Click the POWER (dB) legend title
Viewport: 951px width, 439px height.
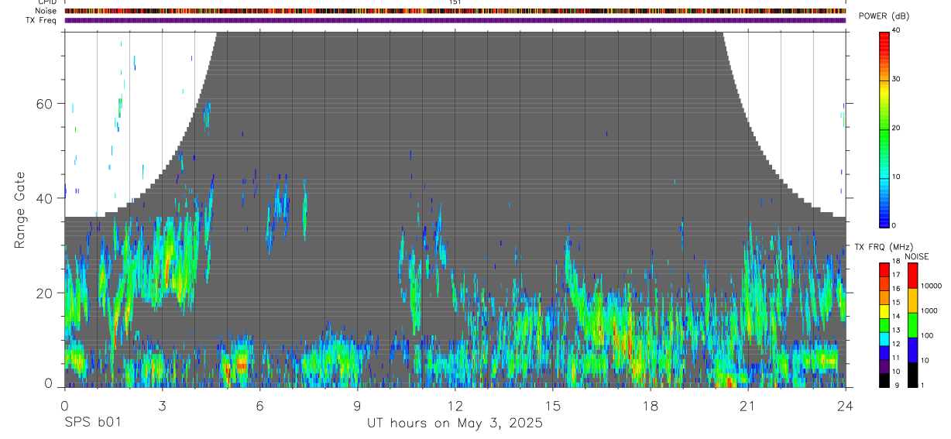click(884, 16)
